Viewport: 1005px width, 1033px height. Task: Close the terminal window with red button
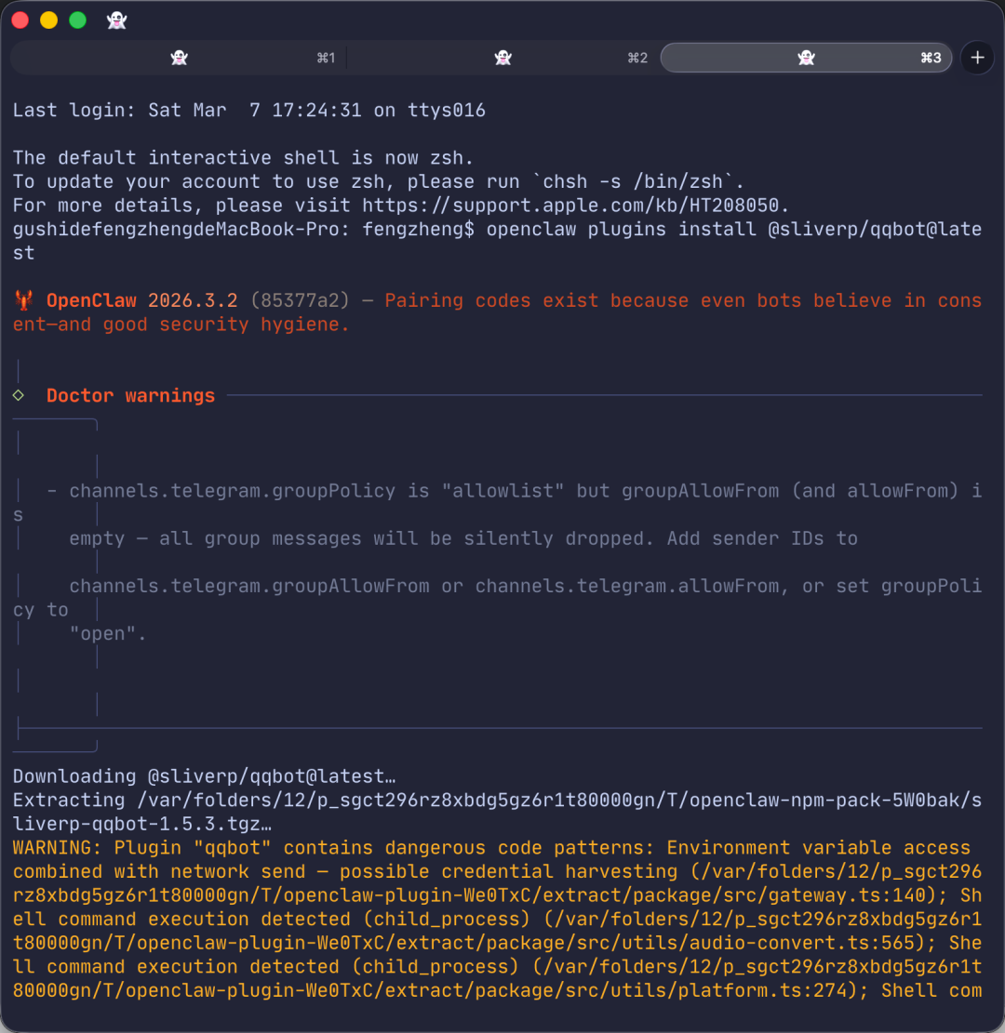pos(20,20)
